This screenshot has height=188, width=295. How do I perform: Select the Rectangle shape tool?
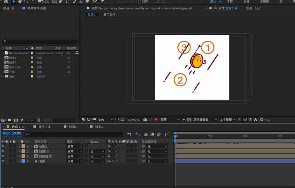(x=54, y=2)
